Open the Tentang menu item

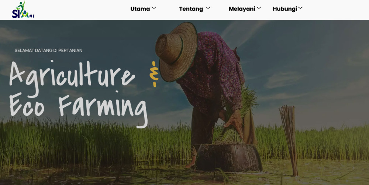click(191, 9)
